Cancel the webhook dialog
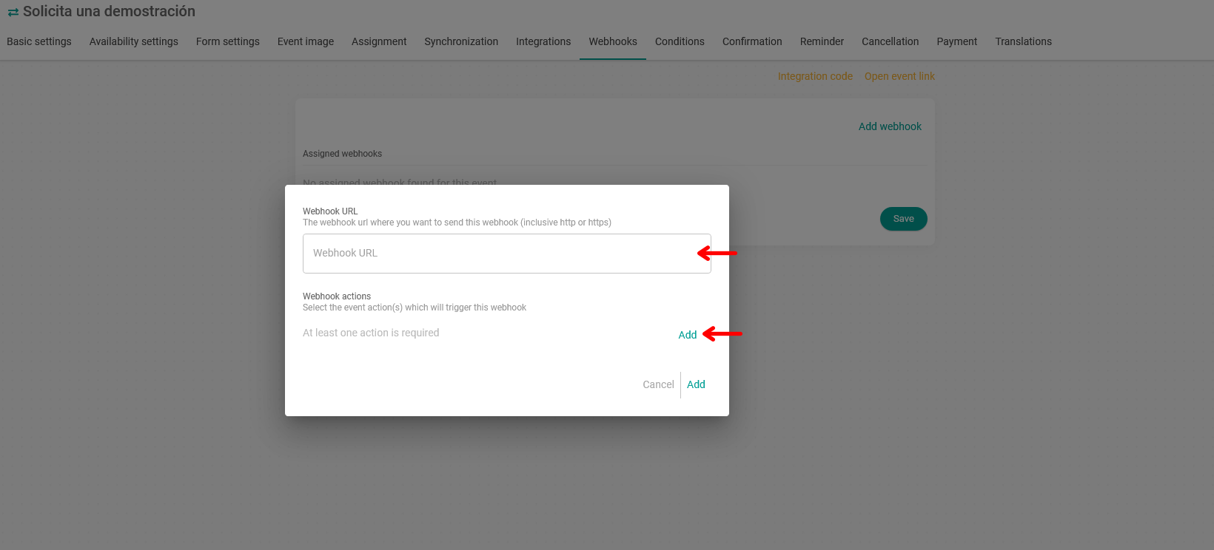The image size is (1214, 550). coord(658,384)
